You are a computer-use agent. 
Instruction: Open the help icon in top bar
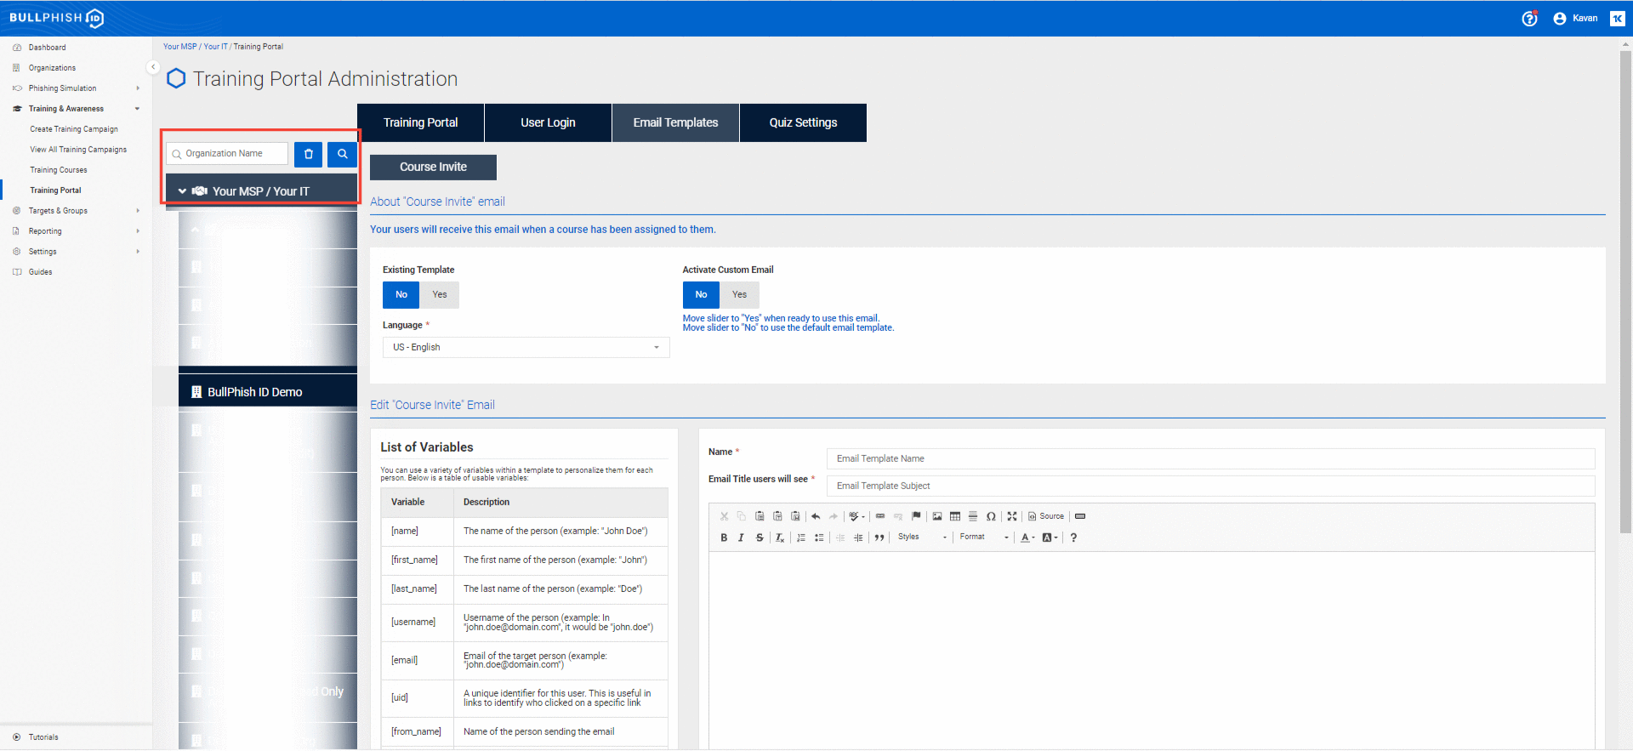(x=1528, y=19)
